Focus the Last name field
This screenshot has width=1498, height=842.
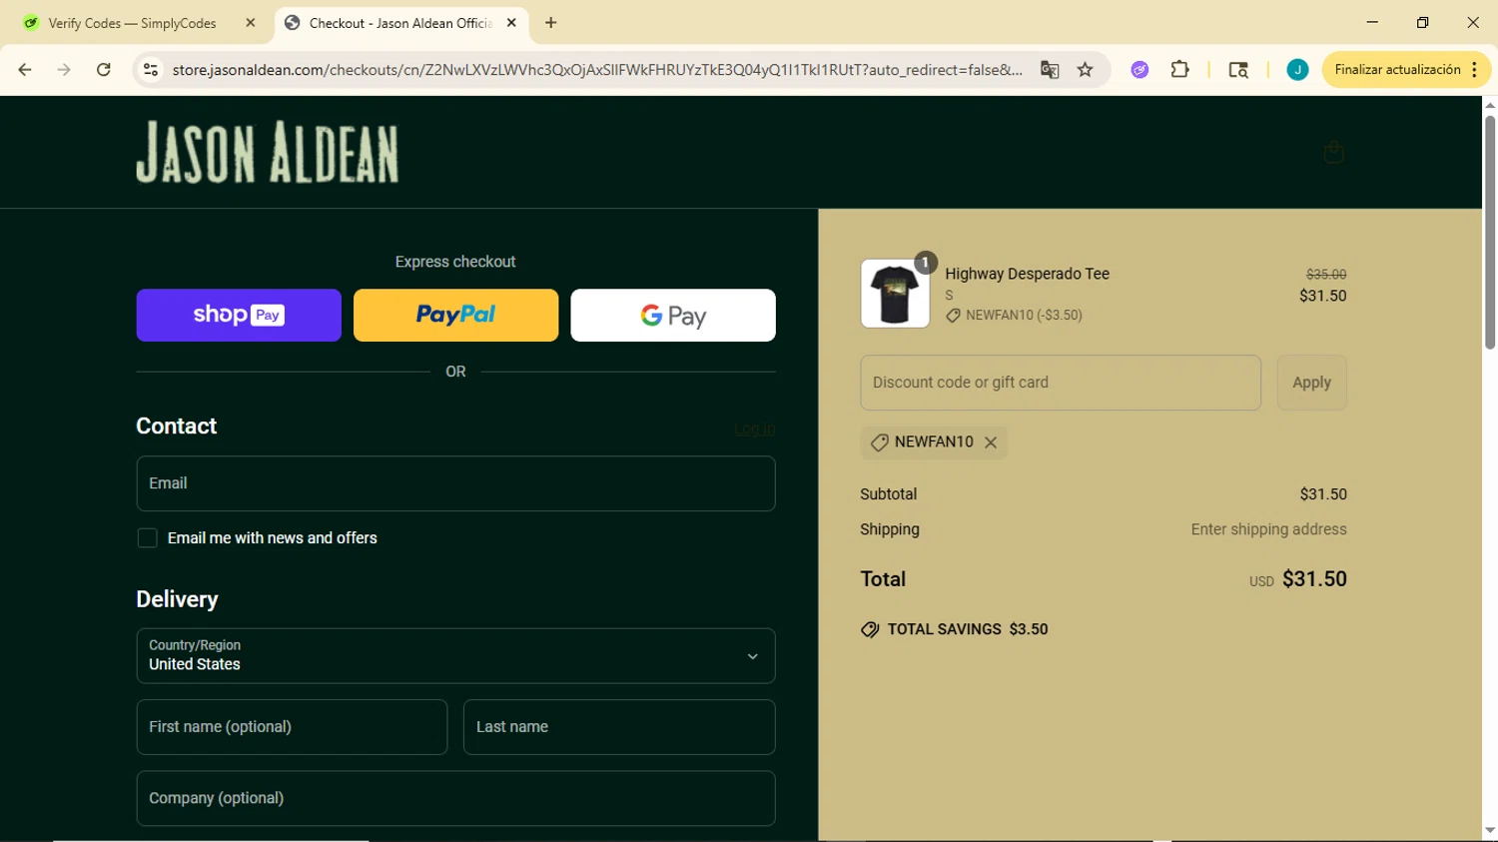[619, 727]
